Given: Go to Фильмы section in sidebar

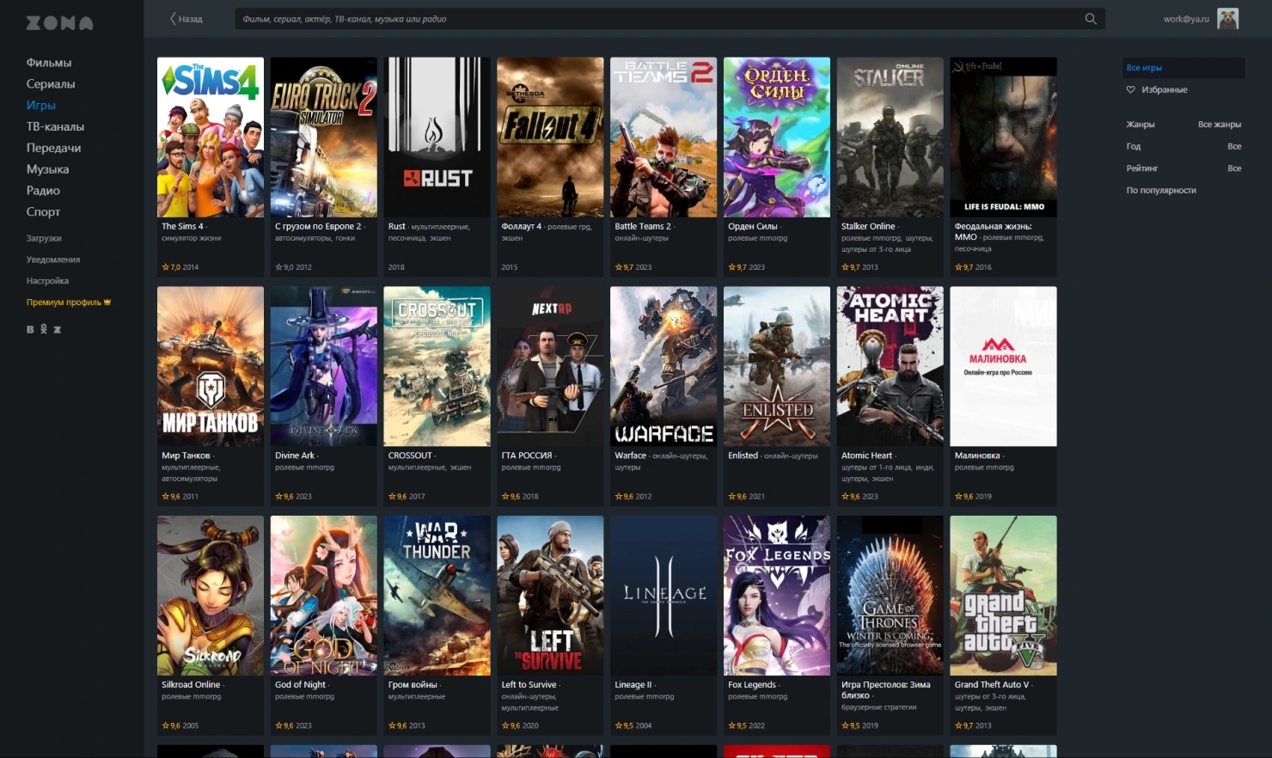Looking at the screenshot, I should click(x=49, y=63).
